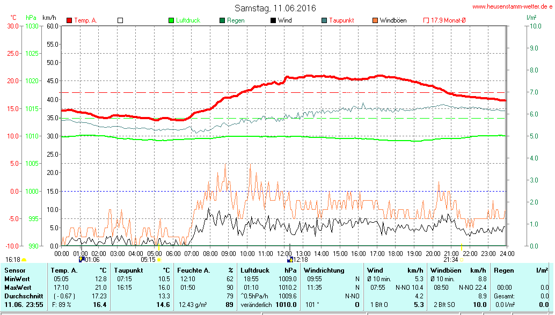Click the empty white legend box
The height and width of the screenshot is (315, 555).
pyautogui.click(x=120, y=20)
